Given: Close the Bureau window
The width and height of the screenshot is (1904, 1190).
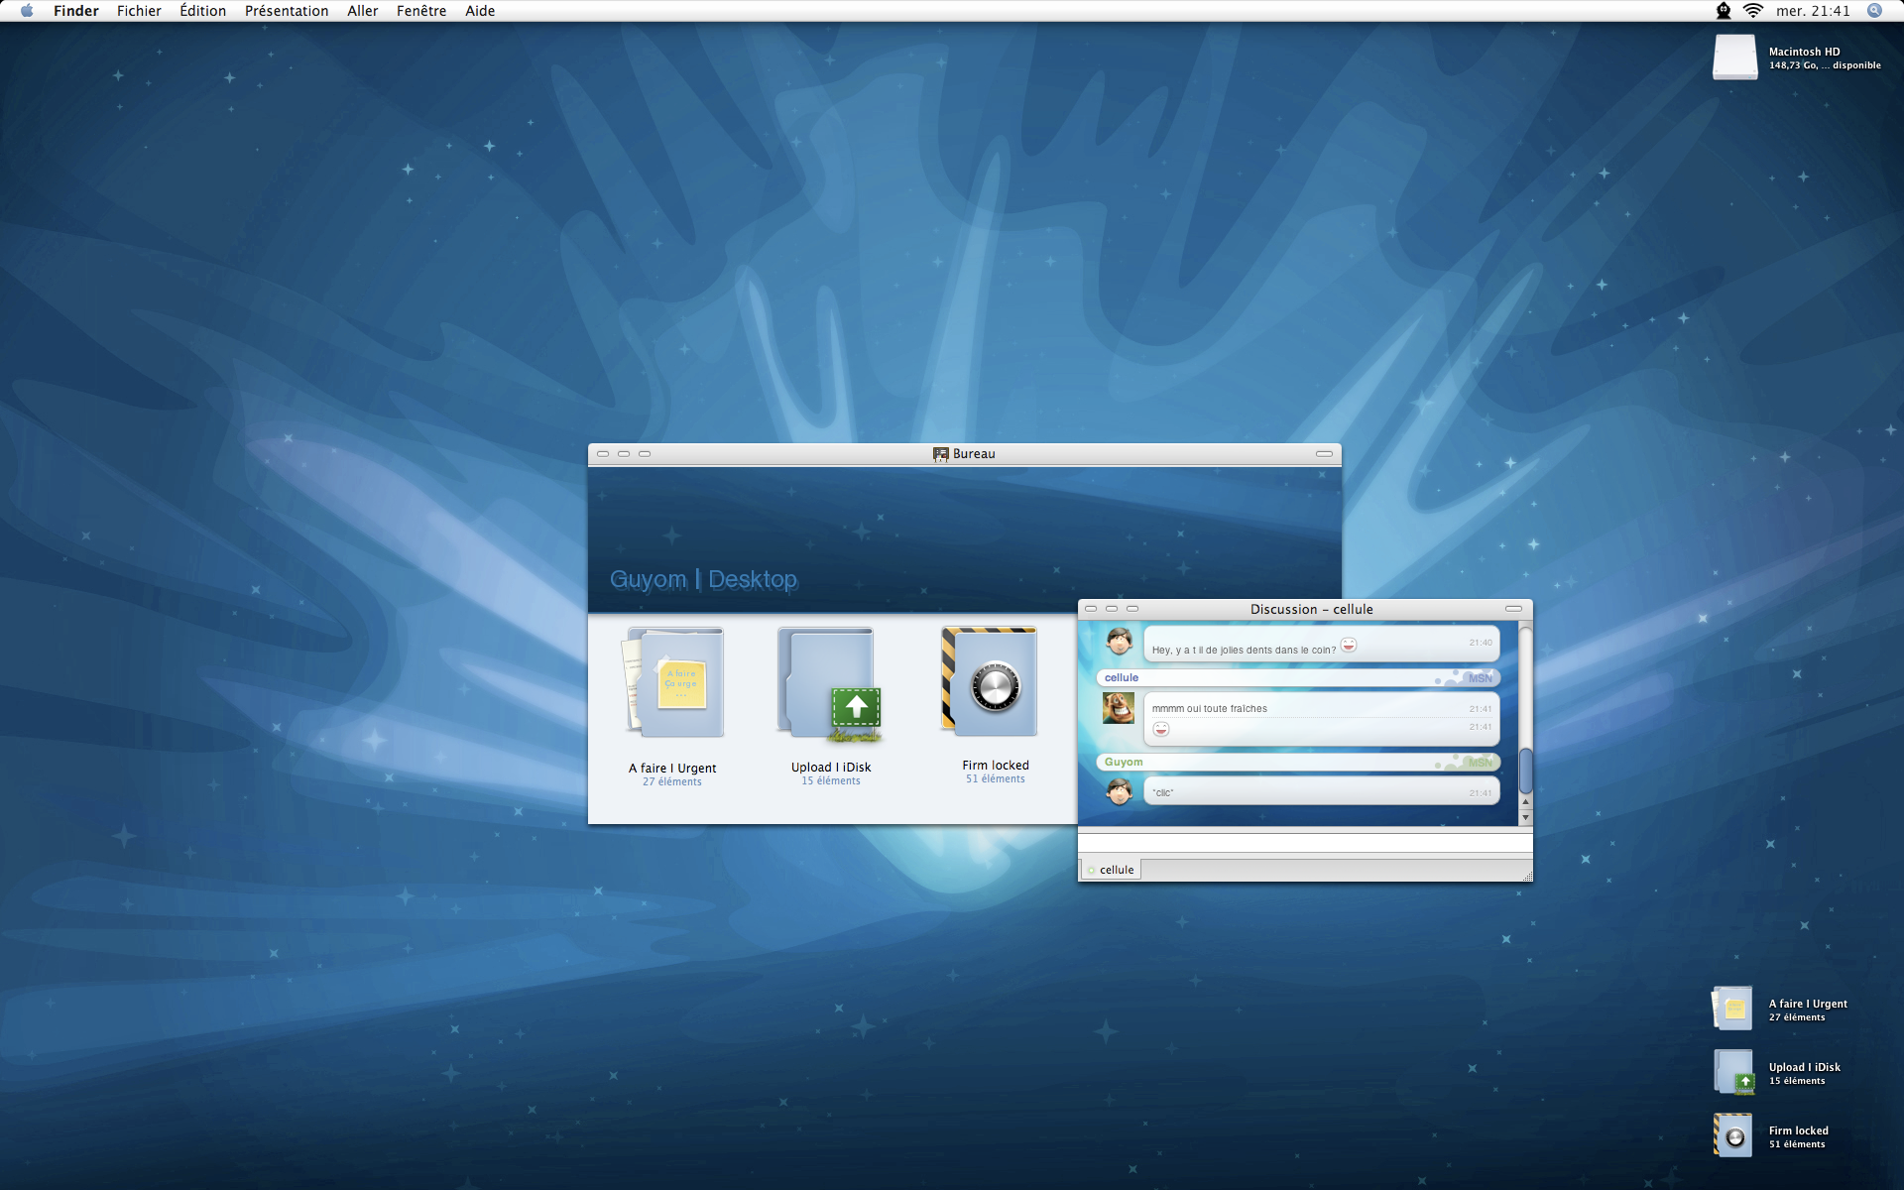Looking at the screenshot, I should [x=603, y=454].
